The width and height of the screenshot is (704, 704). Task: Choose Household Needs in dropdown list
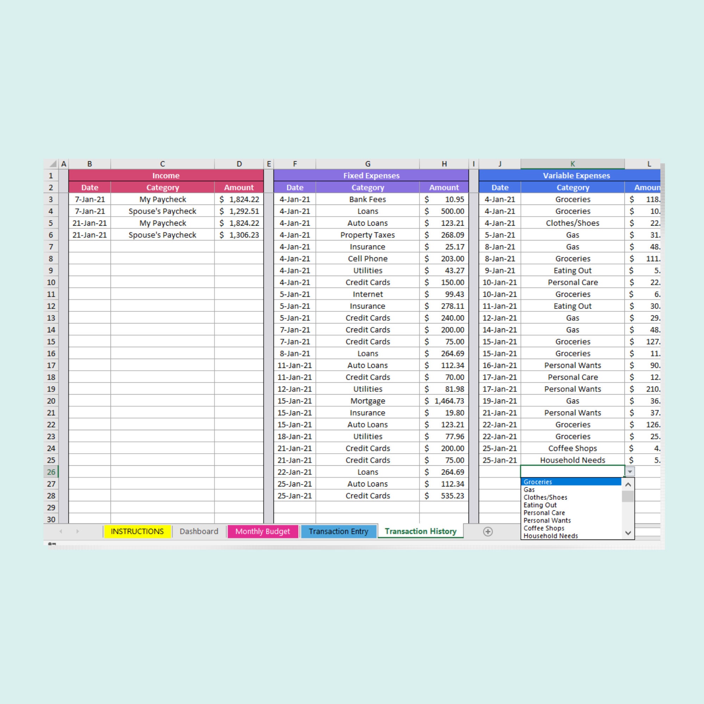pos(571,536)
